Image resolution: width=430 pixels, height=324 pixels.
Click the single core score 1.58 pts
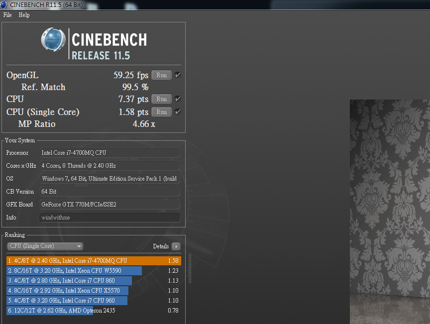point(133,112)
